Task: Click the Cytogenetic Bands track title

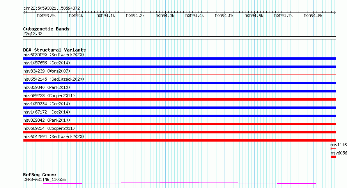Action: coord(46,29)
